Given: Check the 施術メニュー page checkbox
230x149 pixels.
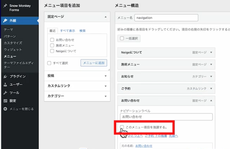Looking at the screenshot, I should click(52, 45).
